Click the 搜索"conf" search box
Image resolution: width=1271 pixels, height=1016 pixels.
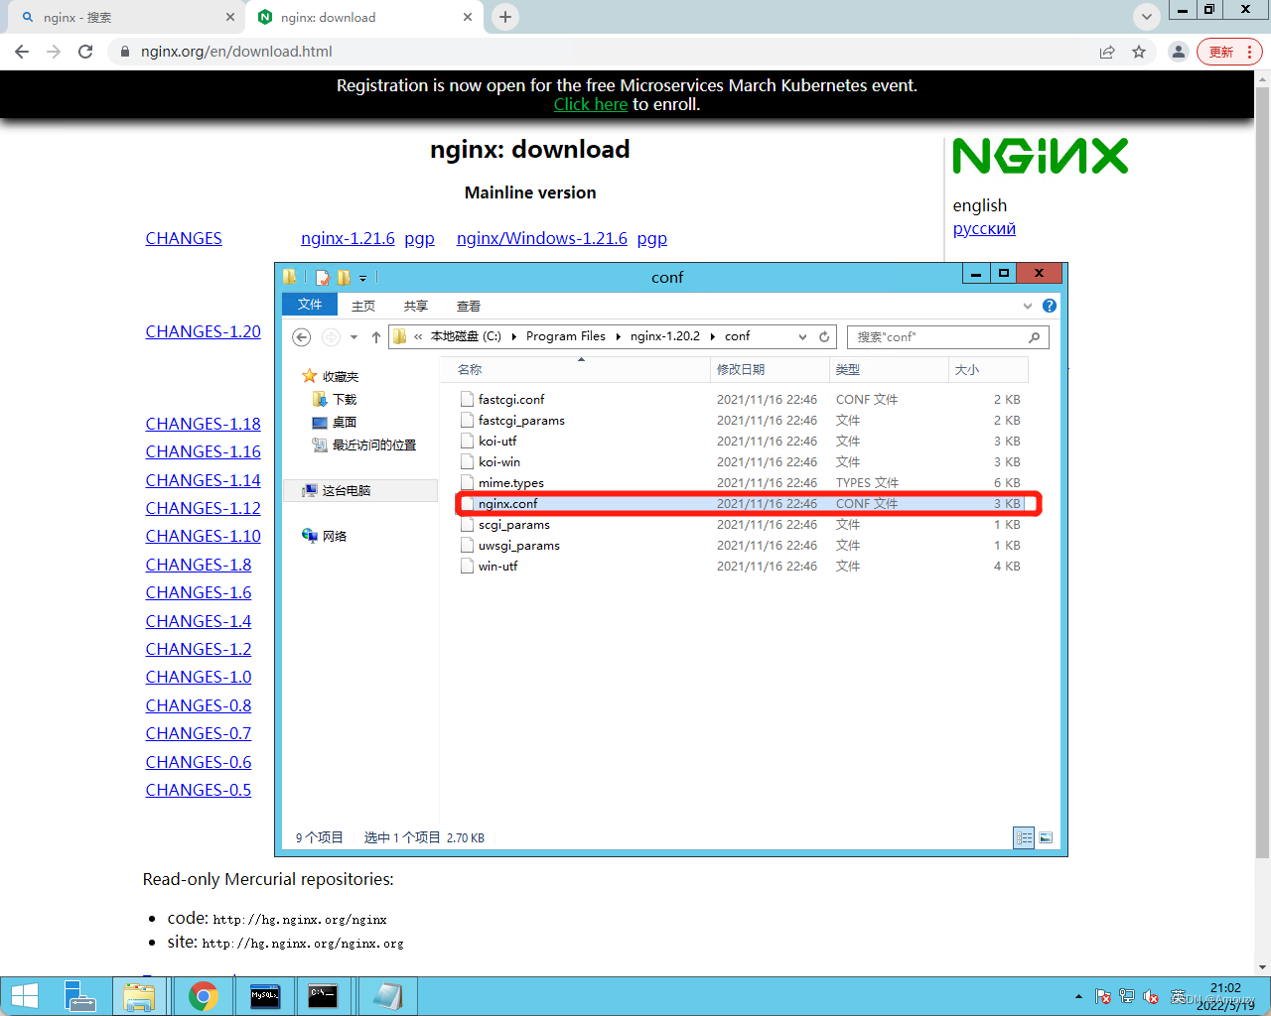(x=948, y=337)
